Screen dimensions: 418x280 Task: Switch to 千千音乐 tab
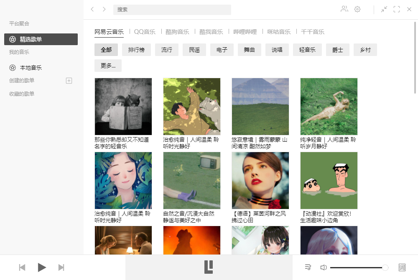312,32
